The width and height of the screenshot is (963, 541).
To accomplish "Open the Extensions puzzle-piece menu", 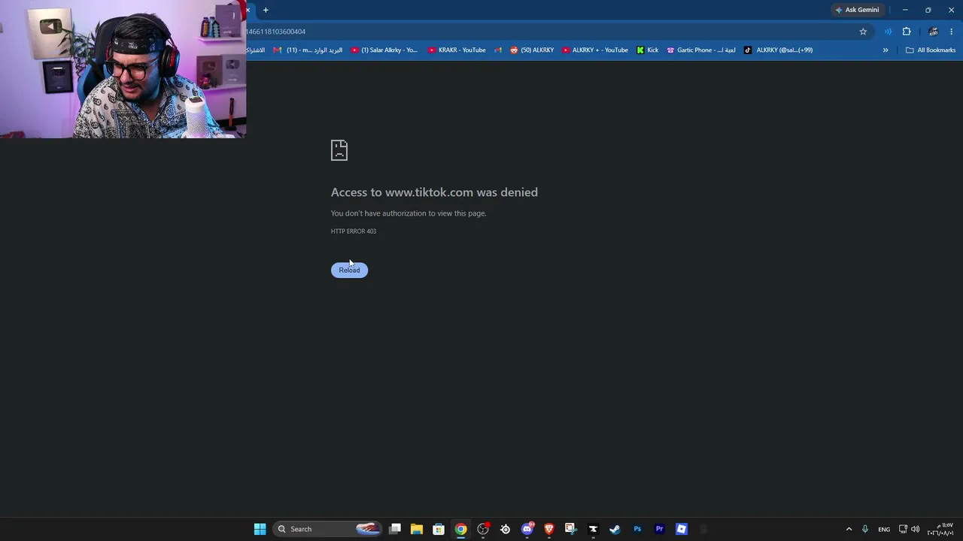I will click(907, 32).
